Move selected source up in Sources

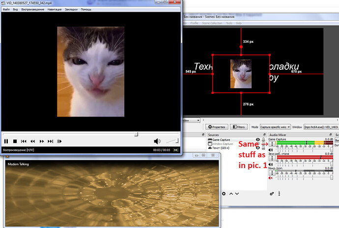(x=231, y=194)
